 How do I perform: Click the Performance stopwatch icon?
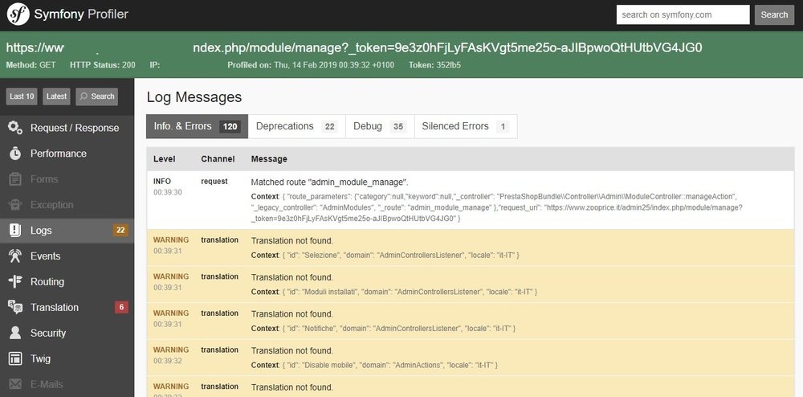pos(14,153)
